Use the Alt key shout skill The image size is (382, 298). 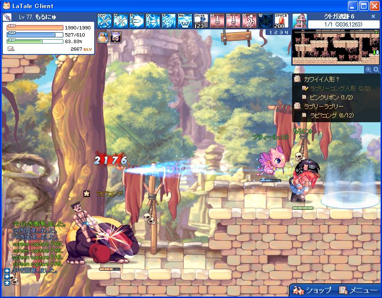pyautogui.click(x=185, y=21)
